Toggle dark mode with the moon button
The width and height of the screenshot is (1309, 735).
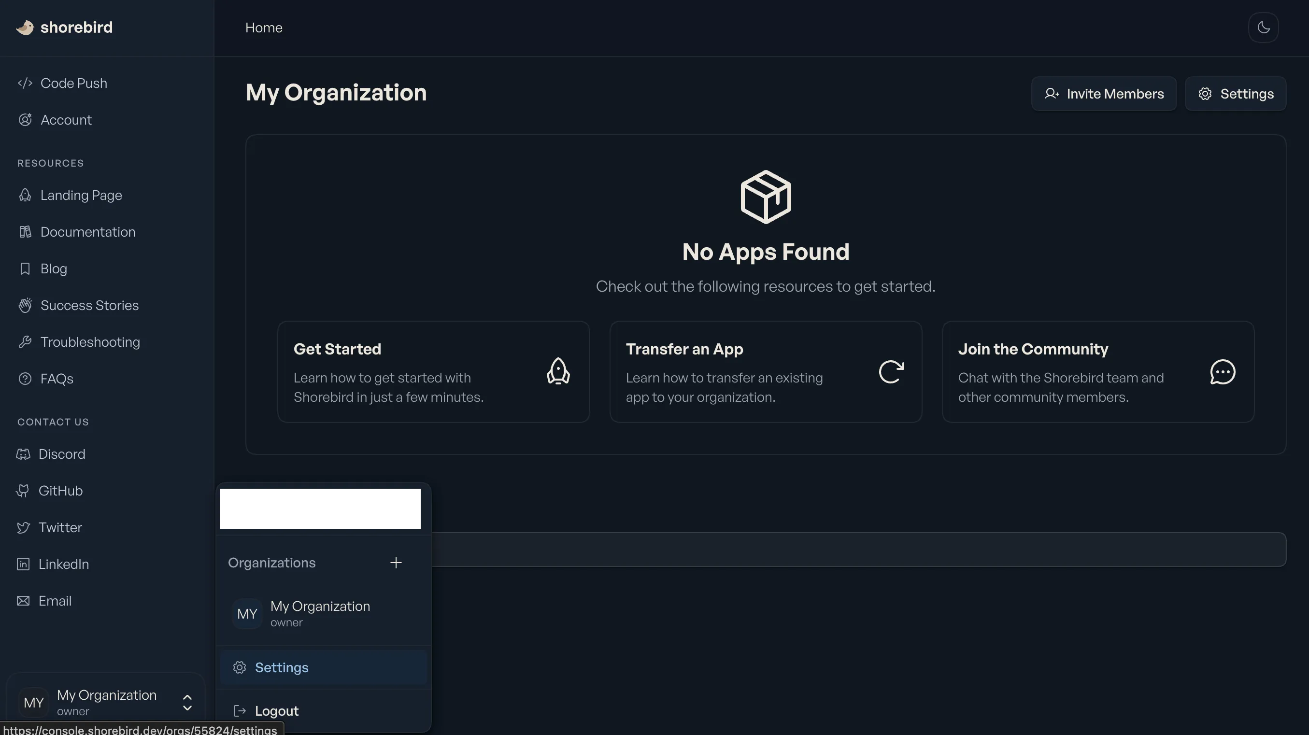(x=1263, y=28)
